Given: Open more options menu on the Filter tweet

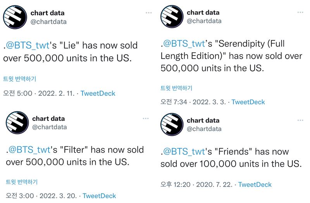Looking at the screenshot, I should [x=146, y=119].
